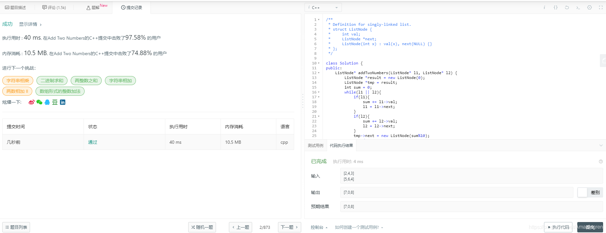Click the 执行用时 column header
Screen dimensions: 606x233
pyautogui.click(x=193, y=127)
